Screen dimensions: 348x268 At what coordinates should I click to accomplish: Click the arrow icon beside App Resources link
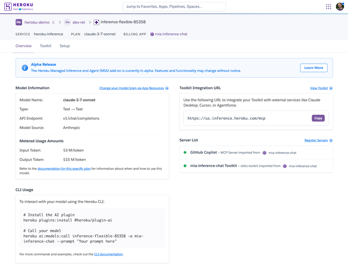[167, 88]
